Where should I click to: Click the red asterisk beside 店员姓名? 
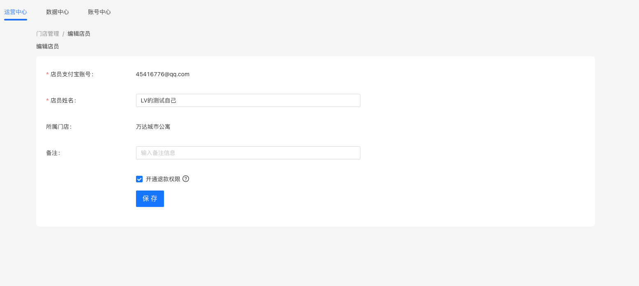[47, 100]
